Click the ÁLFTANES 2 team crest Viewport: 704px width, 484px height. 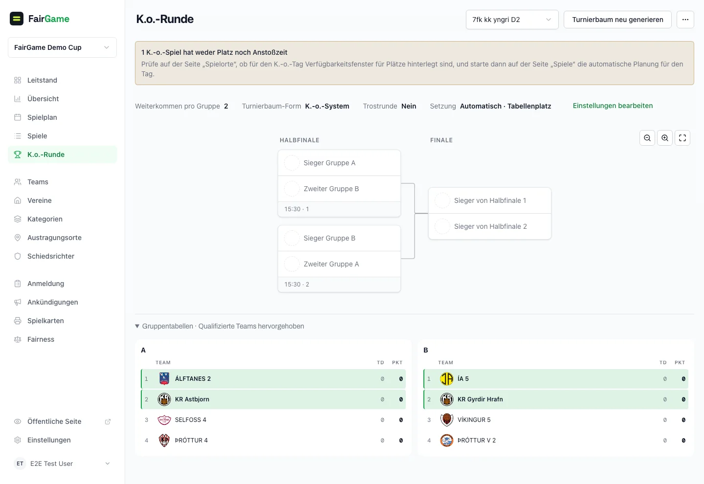point(164,379)
